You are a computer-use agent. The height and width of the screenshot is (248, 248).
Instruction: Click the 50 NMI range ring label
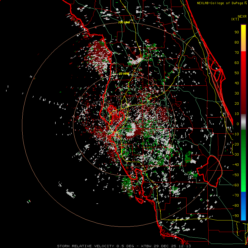(x=124, y=74)
